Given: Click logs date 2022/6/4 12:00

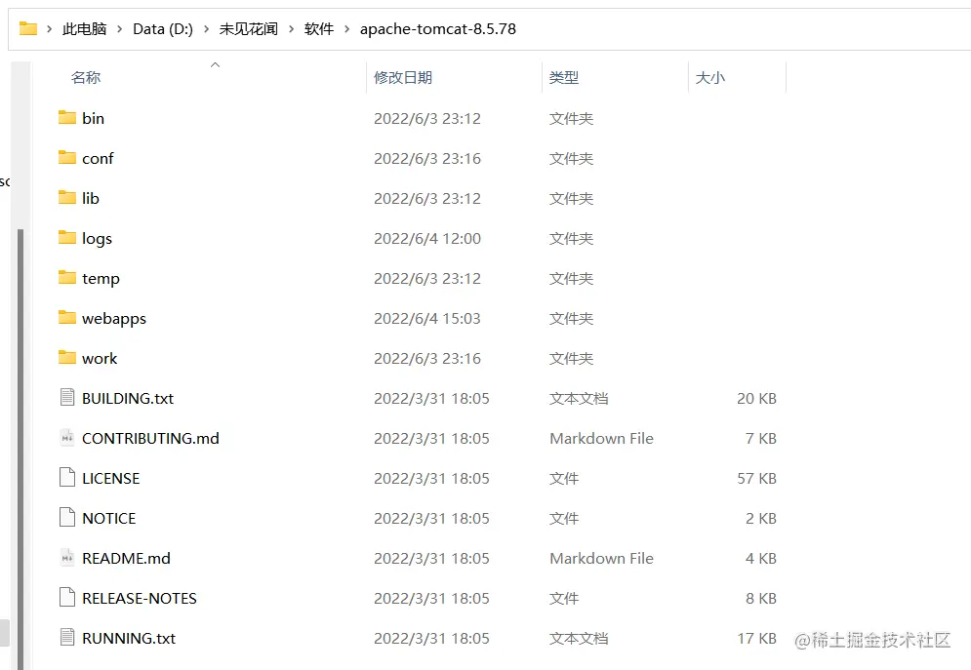Looking at the screenshot, I should pyautogui.click(x=427, y=238).
